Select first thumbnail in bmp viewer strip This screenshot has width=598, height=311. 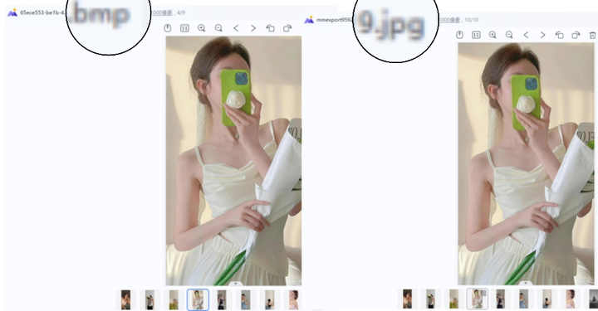125,299
